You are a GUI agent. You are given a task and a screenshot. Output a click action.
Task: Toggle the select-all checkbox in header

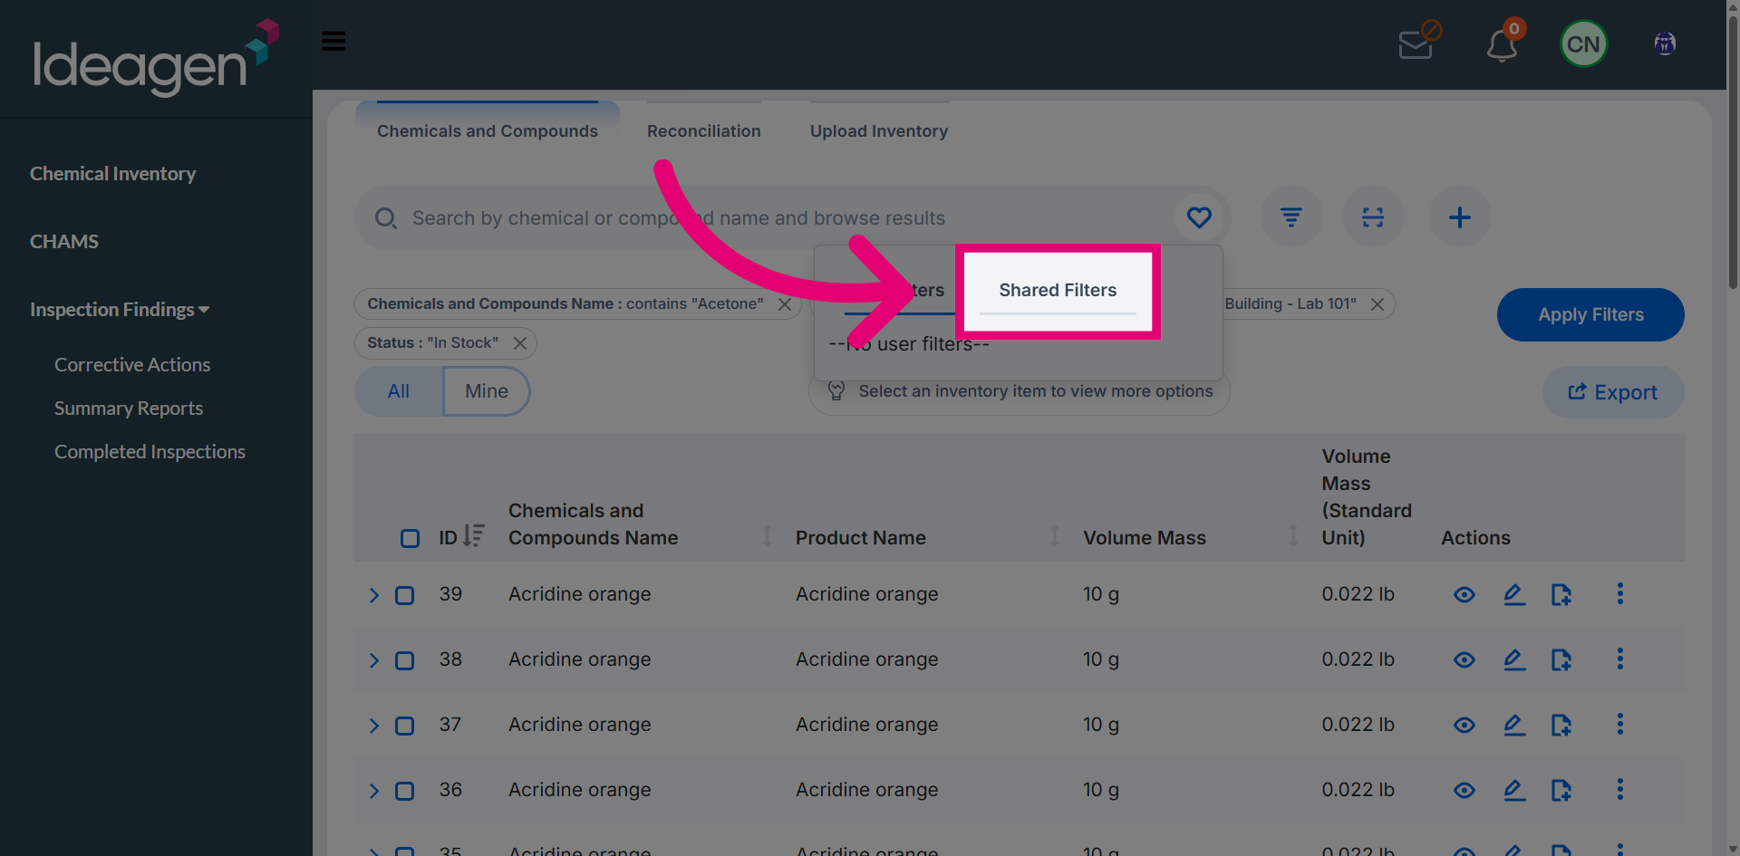(410, 539)
